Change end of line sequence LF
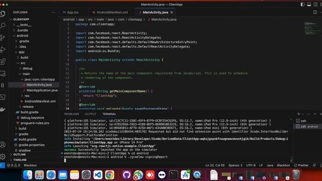This screenshot has width=322, height=181. pos(261,165)
